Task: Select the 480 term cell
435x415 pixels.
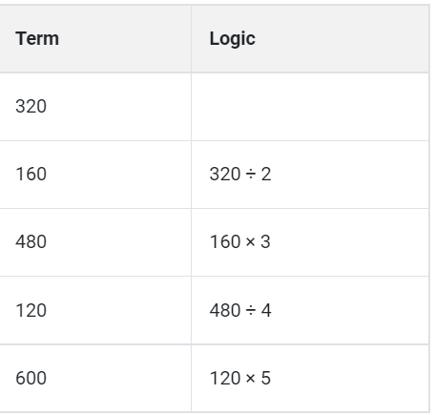Action: [x=95, y=242]
